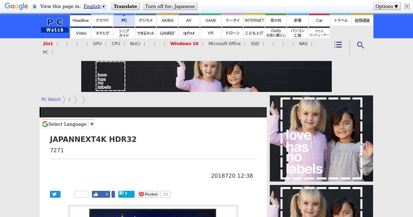Click the search magnifier icon
Image resolution: width=413 pixels, height=217 pixels.
pos(360,45)
